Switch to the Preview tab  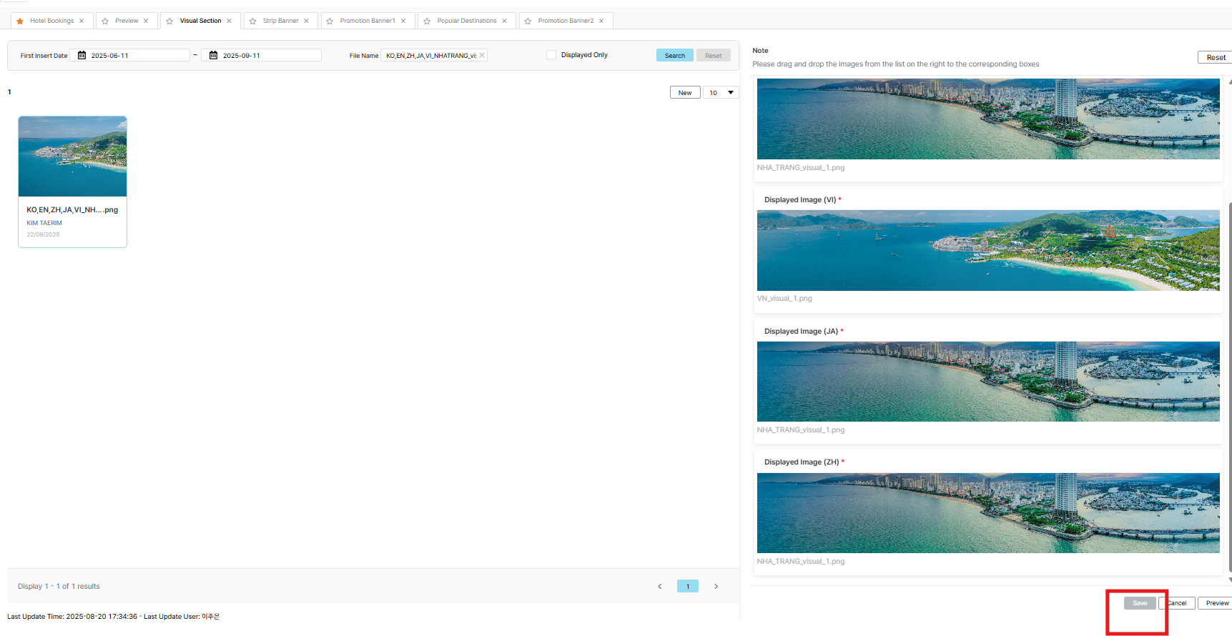point(127,21)
